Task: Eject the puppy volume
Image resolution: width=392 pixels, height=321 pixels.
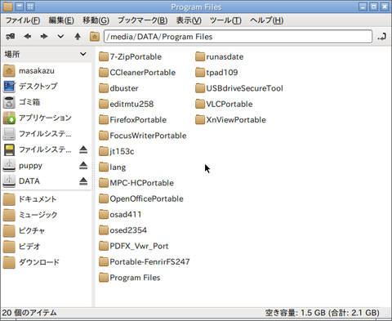Action: [x=83, y=166]
